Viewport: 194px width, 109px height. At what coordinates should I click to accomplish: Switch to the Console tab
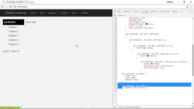pos(136,11)
